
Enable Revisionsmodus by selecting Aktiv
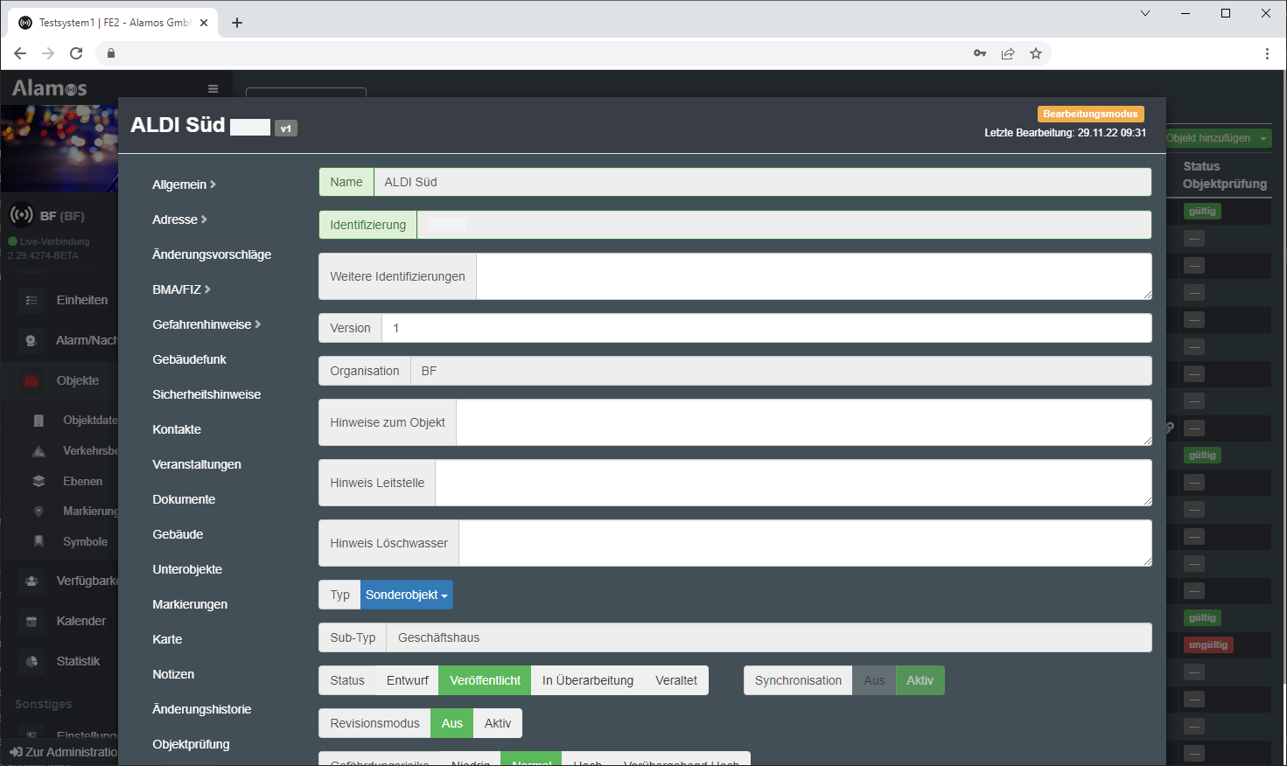click(497, 723)
